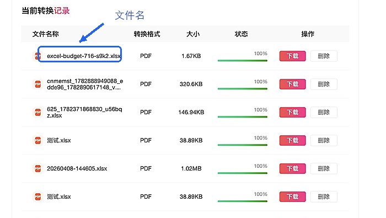Click PDF icon beside 625_1782371868830_u56bqz.xlsx
Screen dimensions: 386x218
coord(37,113)
